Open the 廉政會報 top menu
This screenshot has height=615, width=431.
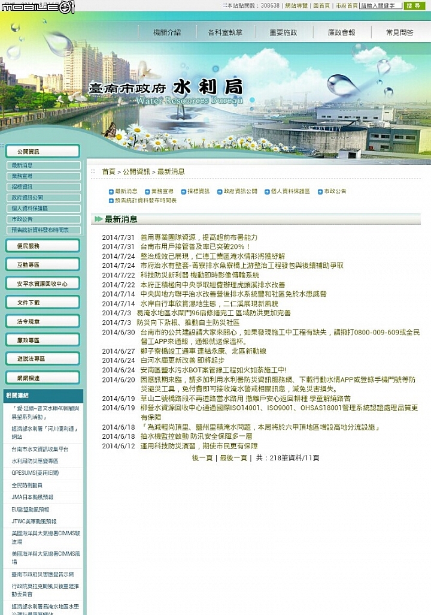click(341, 32)
